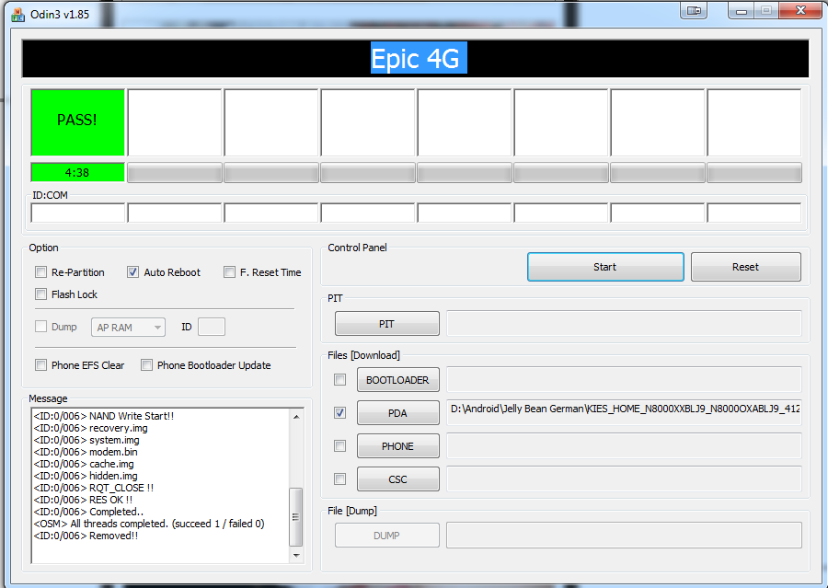Viewport: 828px width, 588px height.
Task: Click the green PASS! status box
Action: pyautogui.click(x=77, y=122)
